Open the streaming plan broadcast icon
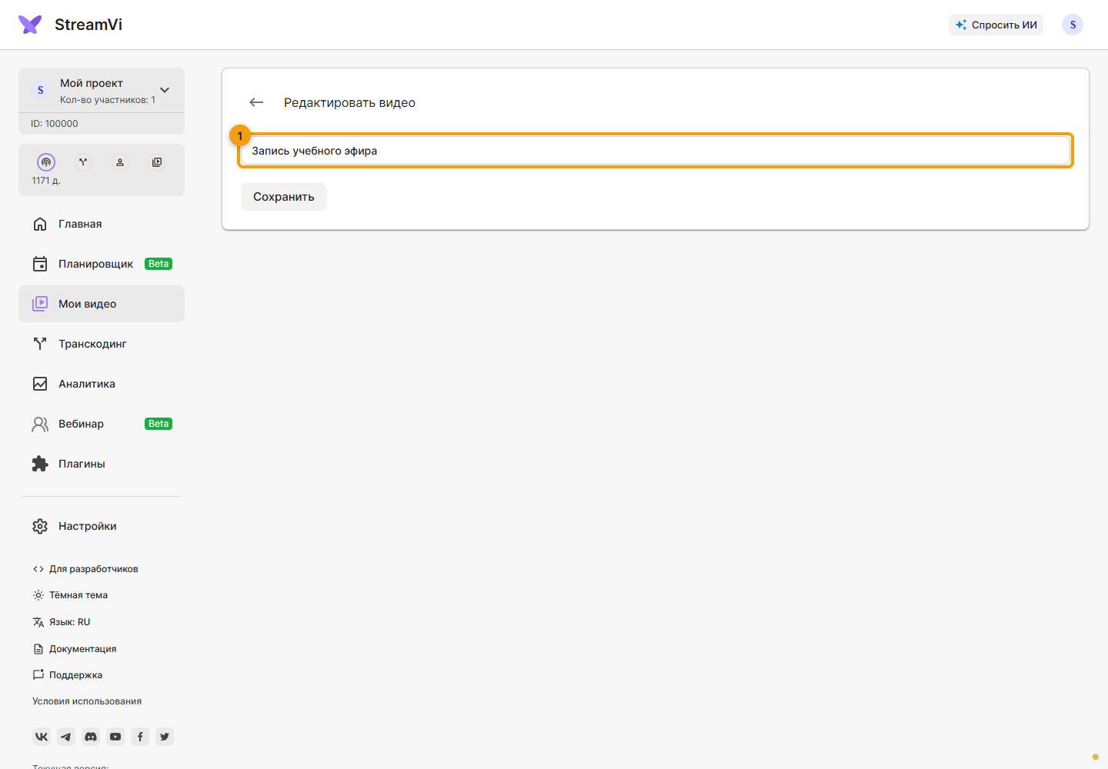The width and height of the screenshot is (1108, 769). tap(46, 162)
